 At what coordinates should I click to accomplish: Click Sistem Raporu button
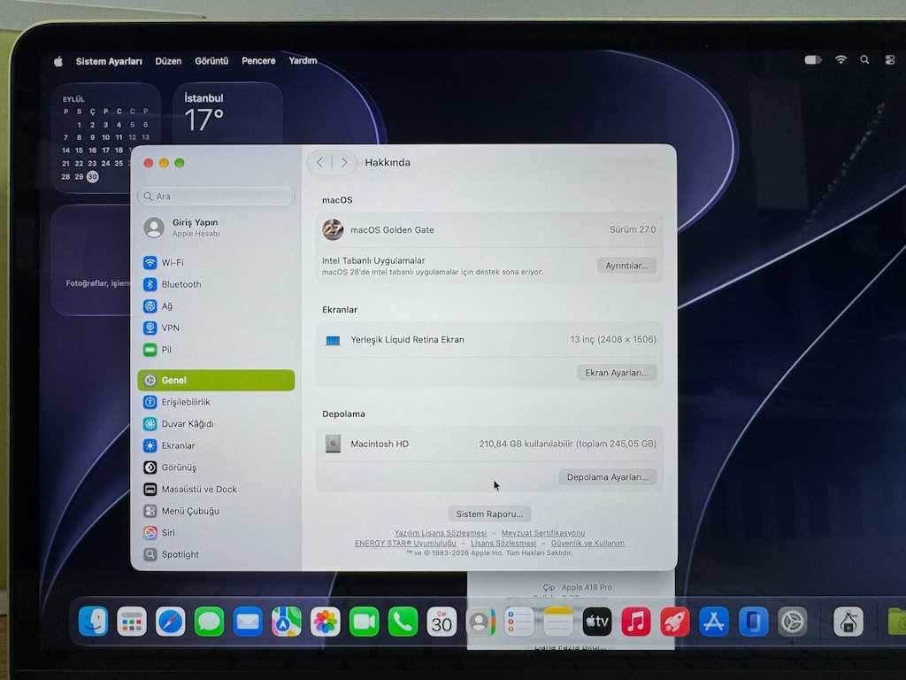(489, 514)
